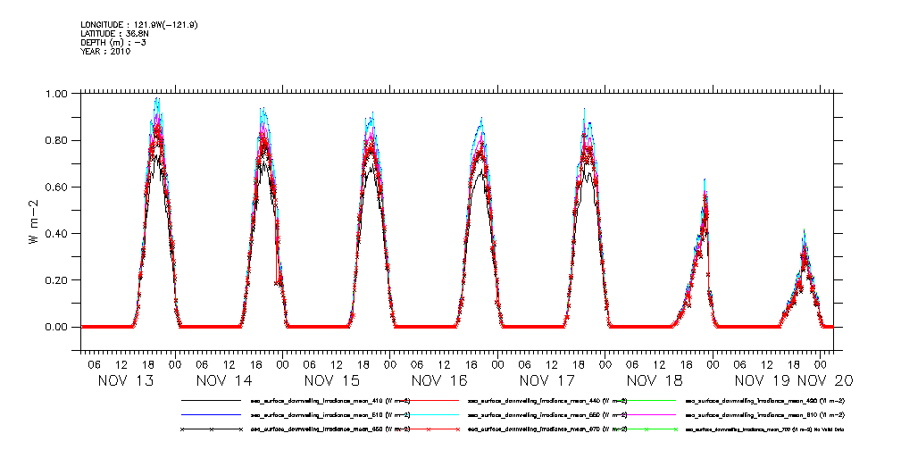Click the green x-marked legend line for 700
The width and height of the screenshot is (901, 450).
pyautogui.click(x=647, y=429)
